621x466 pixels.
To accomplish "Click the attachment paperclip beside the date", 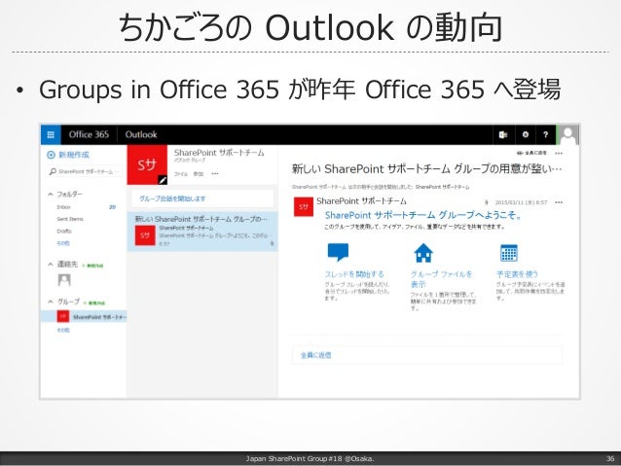I will (x=487, y=202).
